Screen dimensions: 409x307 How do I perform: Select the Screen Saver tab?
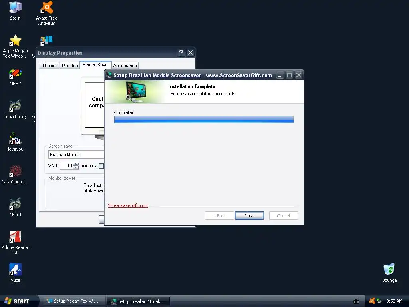pyautogui.click(x=96, y=65)
